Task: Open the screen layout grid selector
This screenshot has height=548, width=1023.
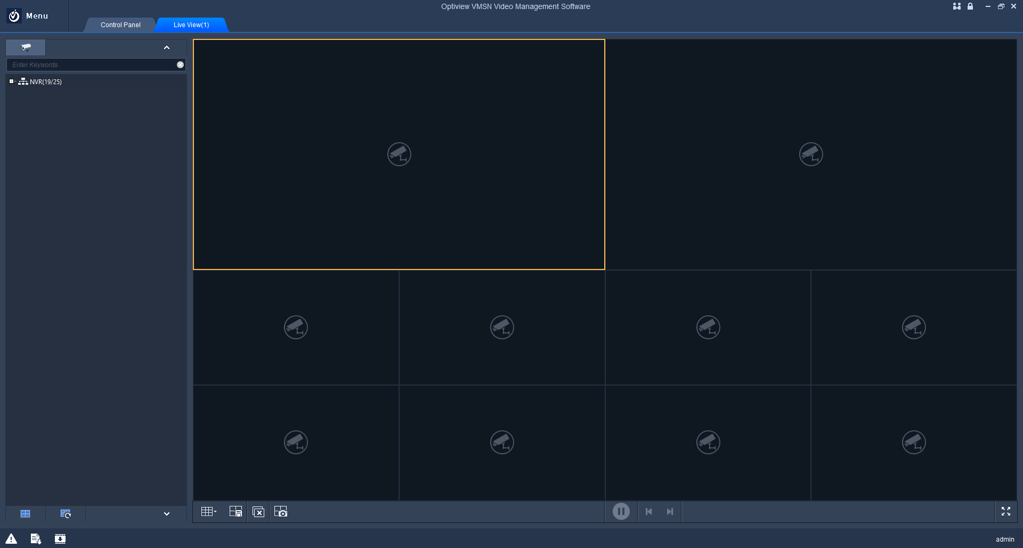Action: click(x=208, y=511)
